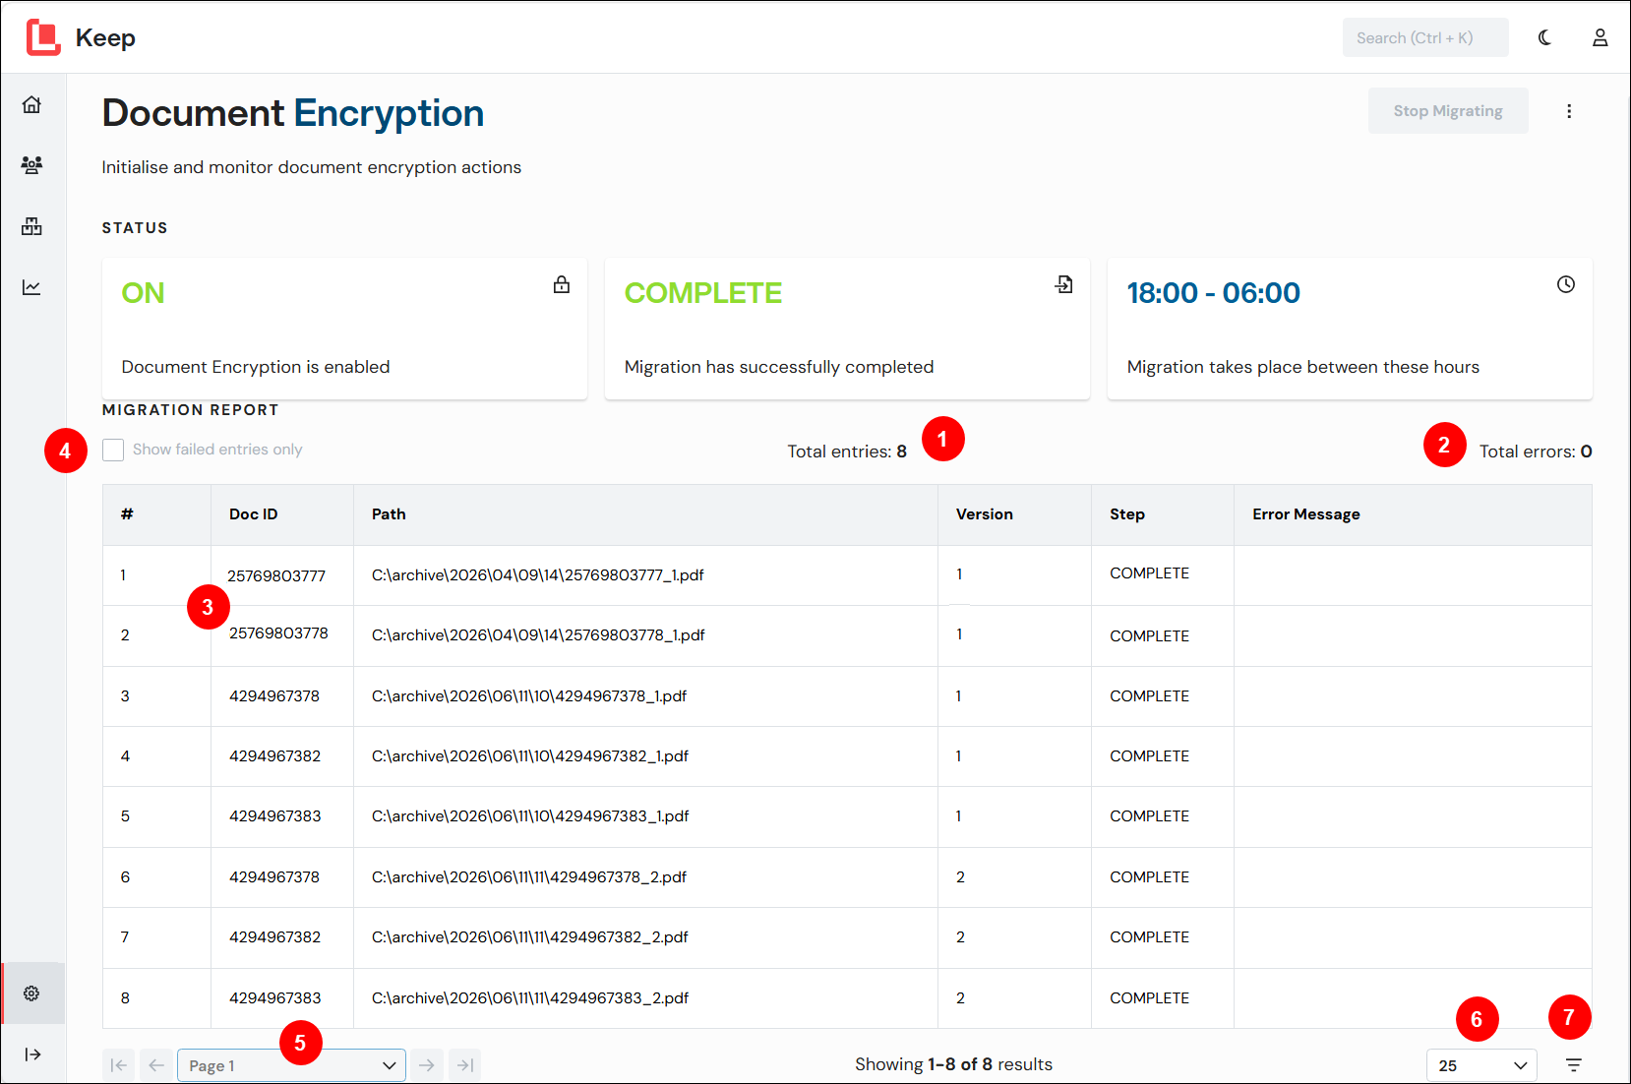Click the MIGRATION REPORT section heading
The width and height of the screenshot is (1631, 1084).
click(191, 410)
